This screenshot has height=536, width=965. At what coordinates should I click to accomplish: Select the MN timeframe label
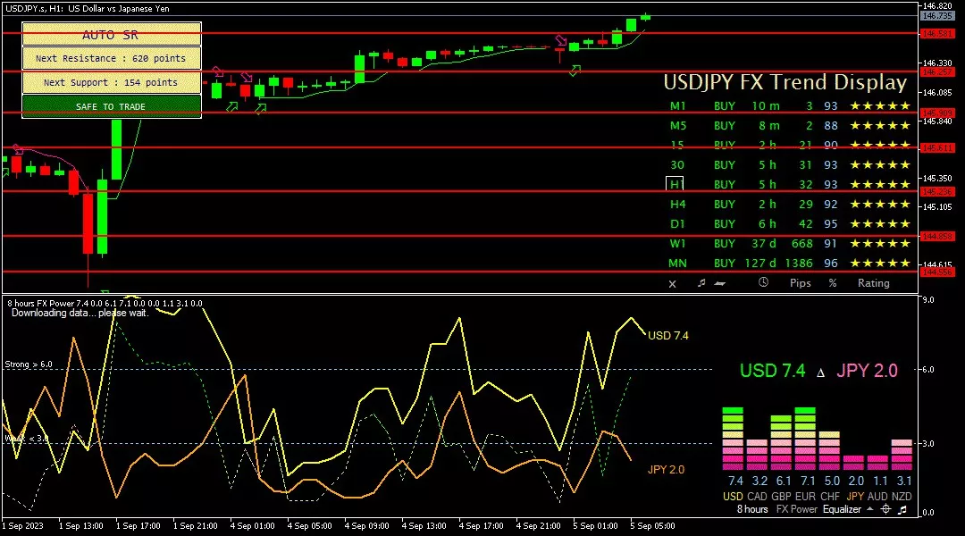(x=677, y=264)
